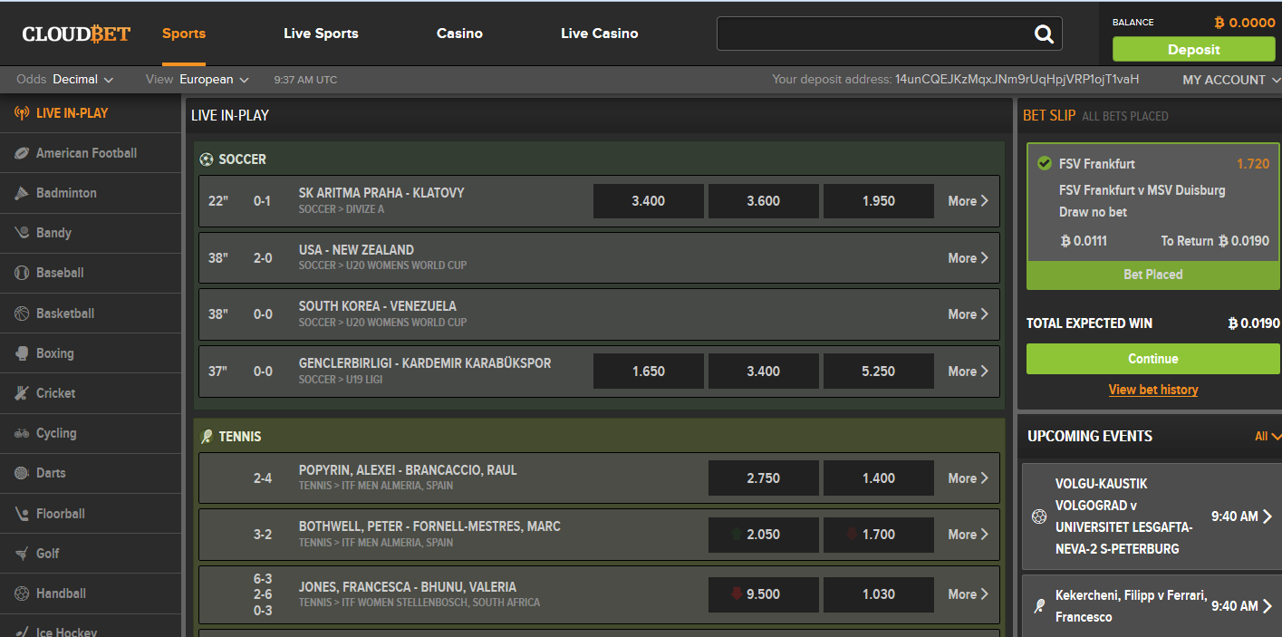Viewport: 1282px width, 637px height.
Task: Click the Cycling bike icon
Action: [x=22, y=433]
